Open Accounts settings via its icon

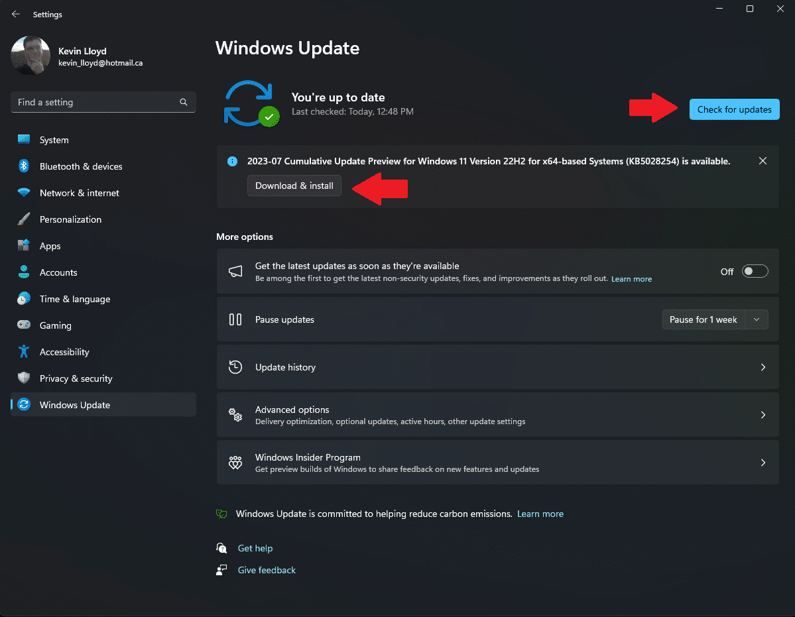pos(24,272)
